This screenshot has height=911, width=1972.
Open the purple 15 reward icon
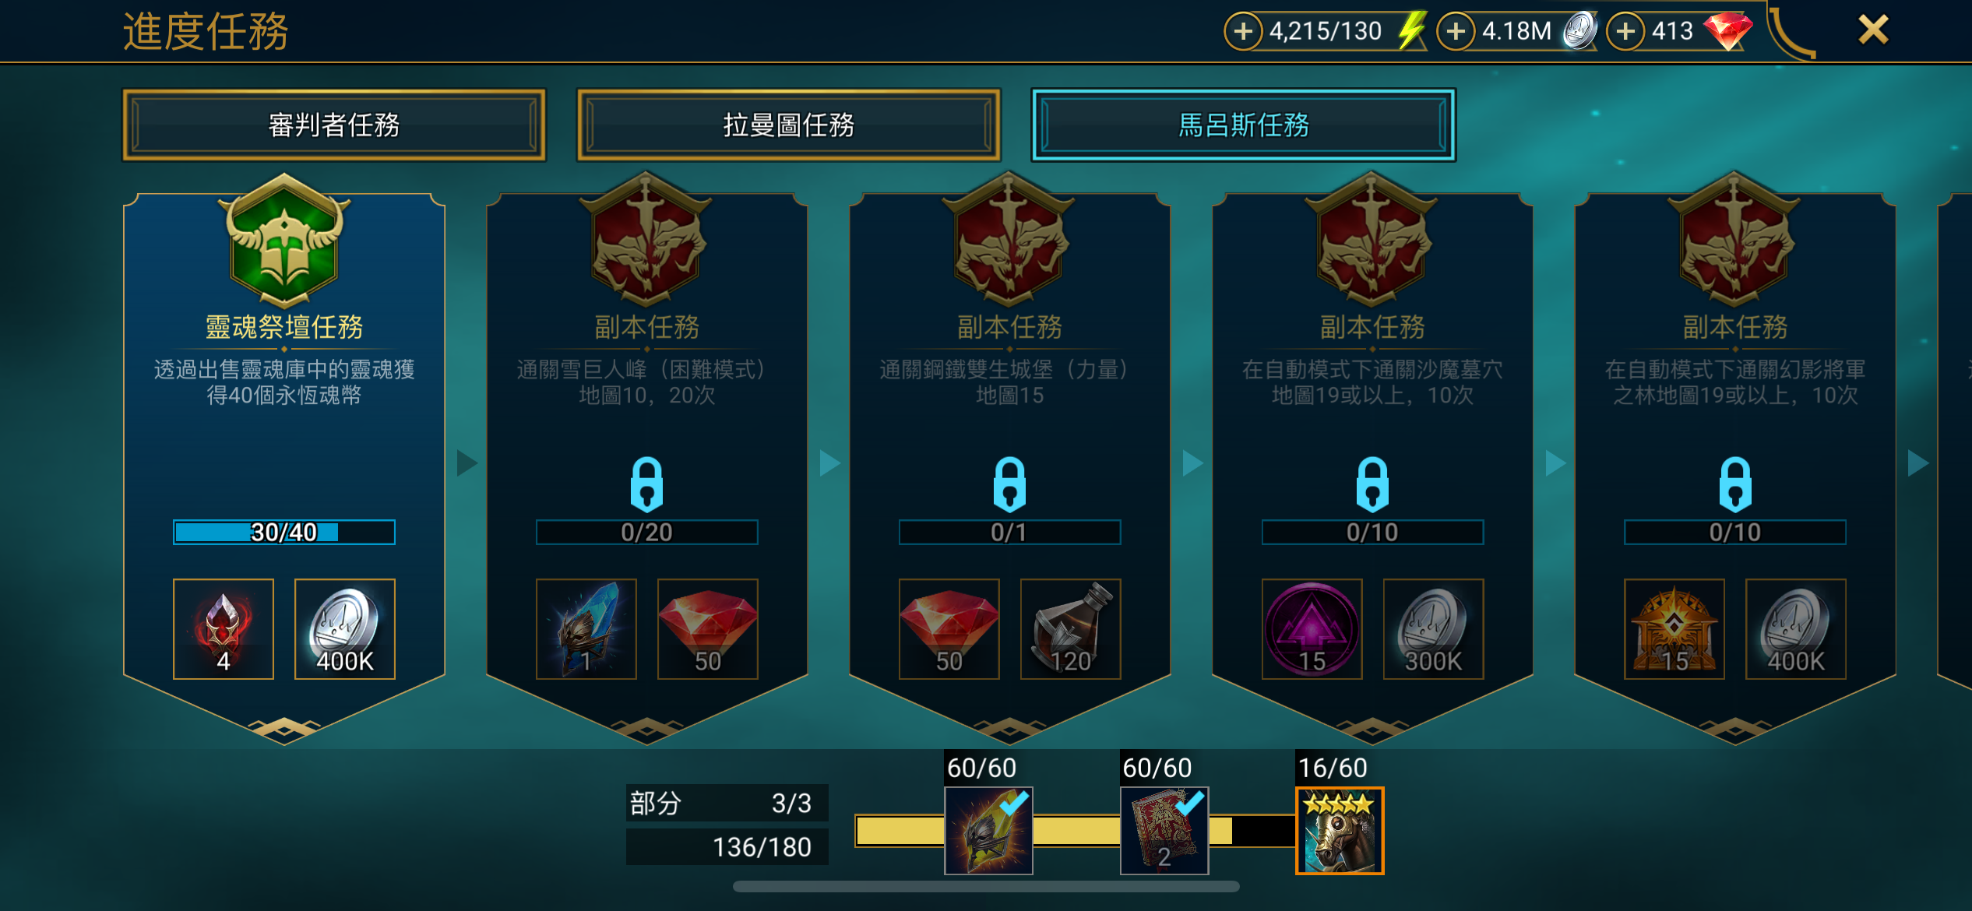tap(1312, 629)
